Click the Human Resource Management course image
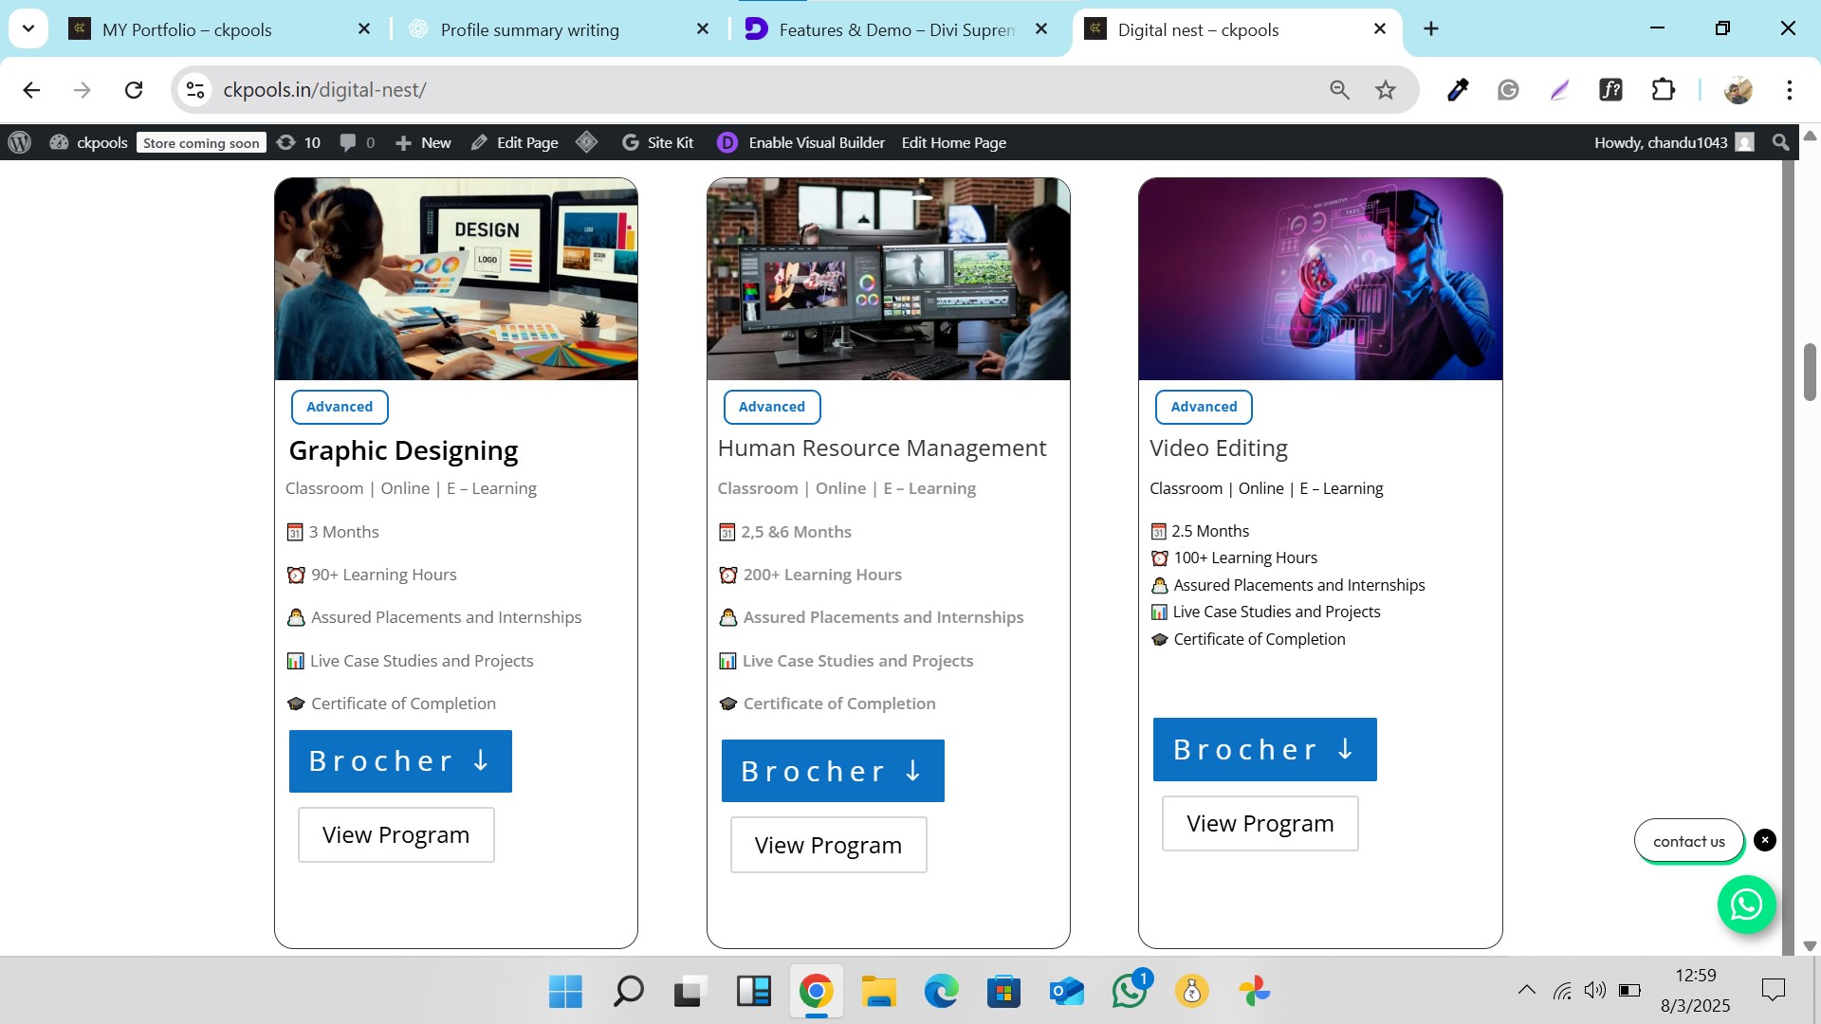Image resolution: width=1821 pixels, height=1024 pixels. 888,279
